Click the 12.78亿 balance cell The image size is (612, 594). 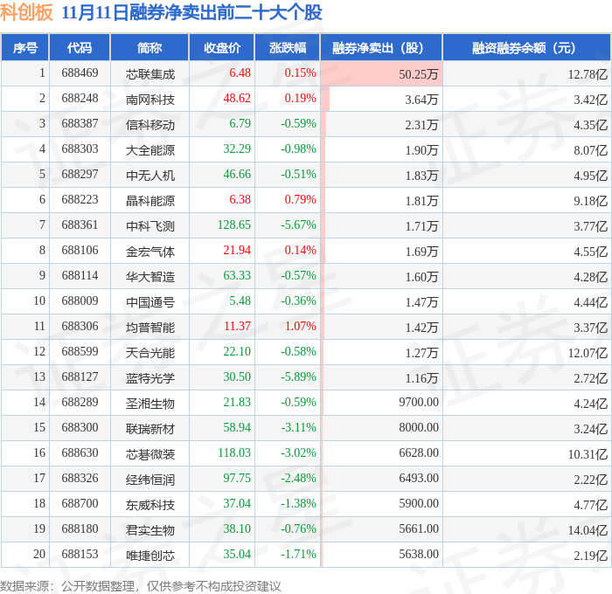[x=588, y=74]
